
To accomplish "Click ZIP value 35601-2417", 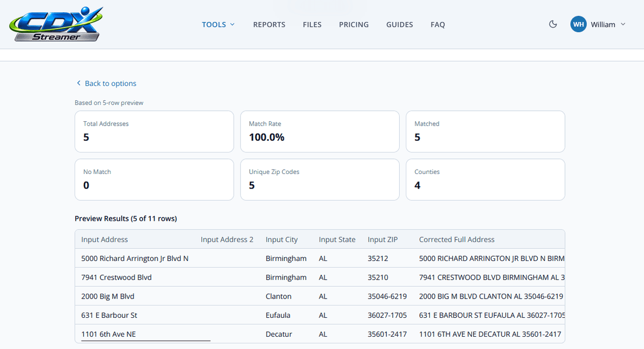I will pos(387,334).
